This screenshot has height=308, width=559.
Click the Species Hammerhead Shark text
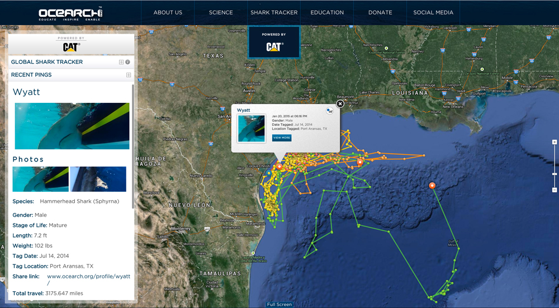[66, 201]
